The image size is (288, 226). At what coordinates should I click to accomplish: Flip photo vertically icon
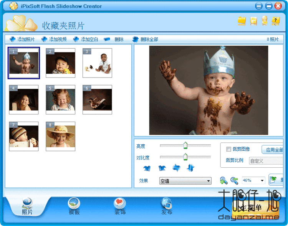(190, 168)
